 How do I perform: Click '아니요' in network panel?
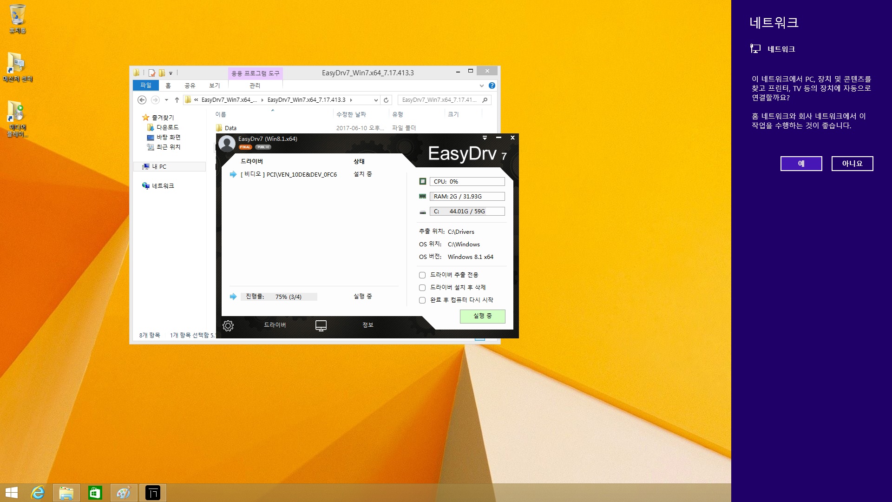(x=852, y=164)
